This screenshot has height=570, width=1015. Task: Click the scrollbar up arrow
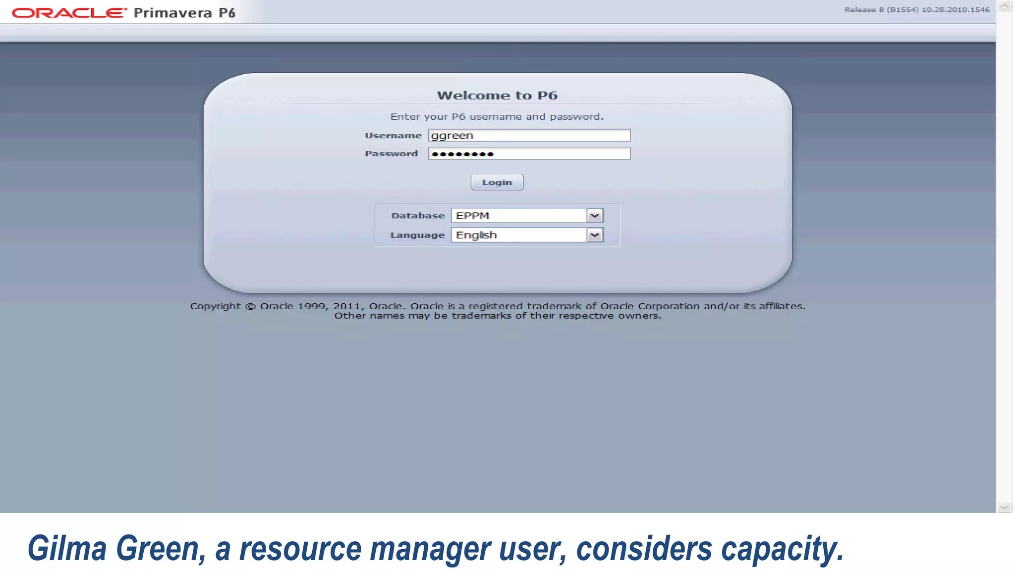[x=1004, y=6]
